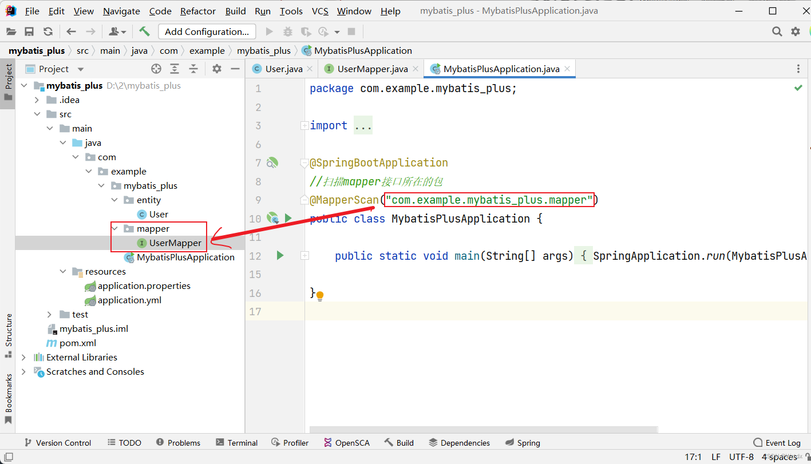Screen dimensions: 811x464
Task: Expand all in the Project panel
Action: (x=175, y=69)
